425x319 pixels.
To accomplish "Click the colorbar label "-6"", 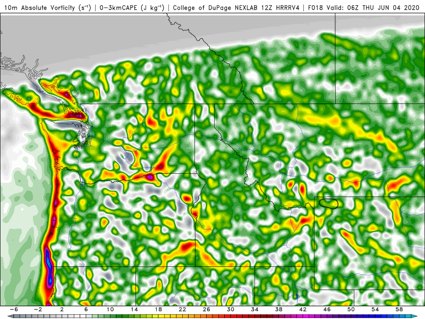I will (14, 309).
